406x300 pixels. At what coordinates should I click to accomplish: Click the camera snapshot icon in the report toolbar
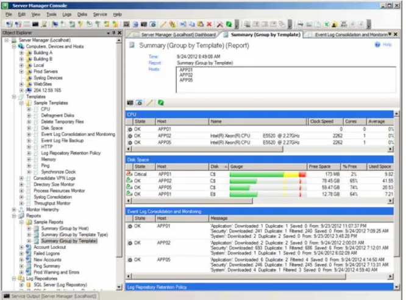pos(140,103)
